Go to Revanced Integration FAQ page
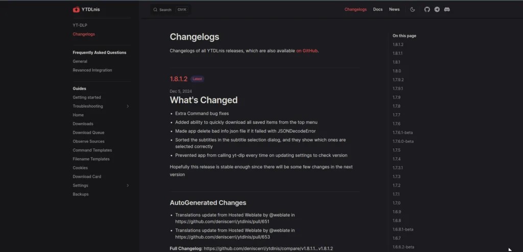 [92, 70]
